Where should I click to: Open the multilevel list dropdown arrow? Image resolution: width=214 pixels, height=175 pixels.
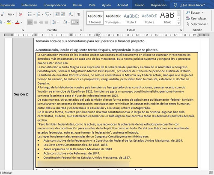[51, 15]
